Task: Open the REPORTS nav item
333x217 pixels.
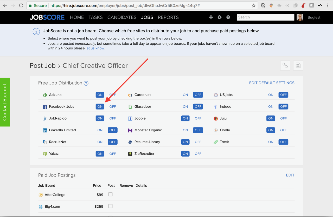Action: click(168, 17)
